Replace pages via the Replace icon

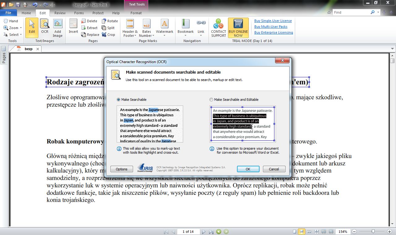[x=90, y=35]
